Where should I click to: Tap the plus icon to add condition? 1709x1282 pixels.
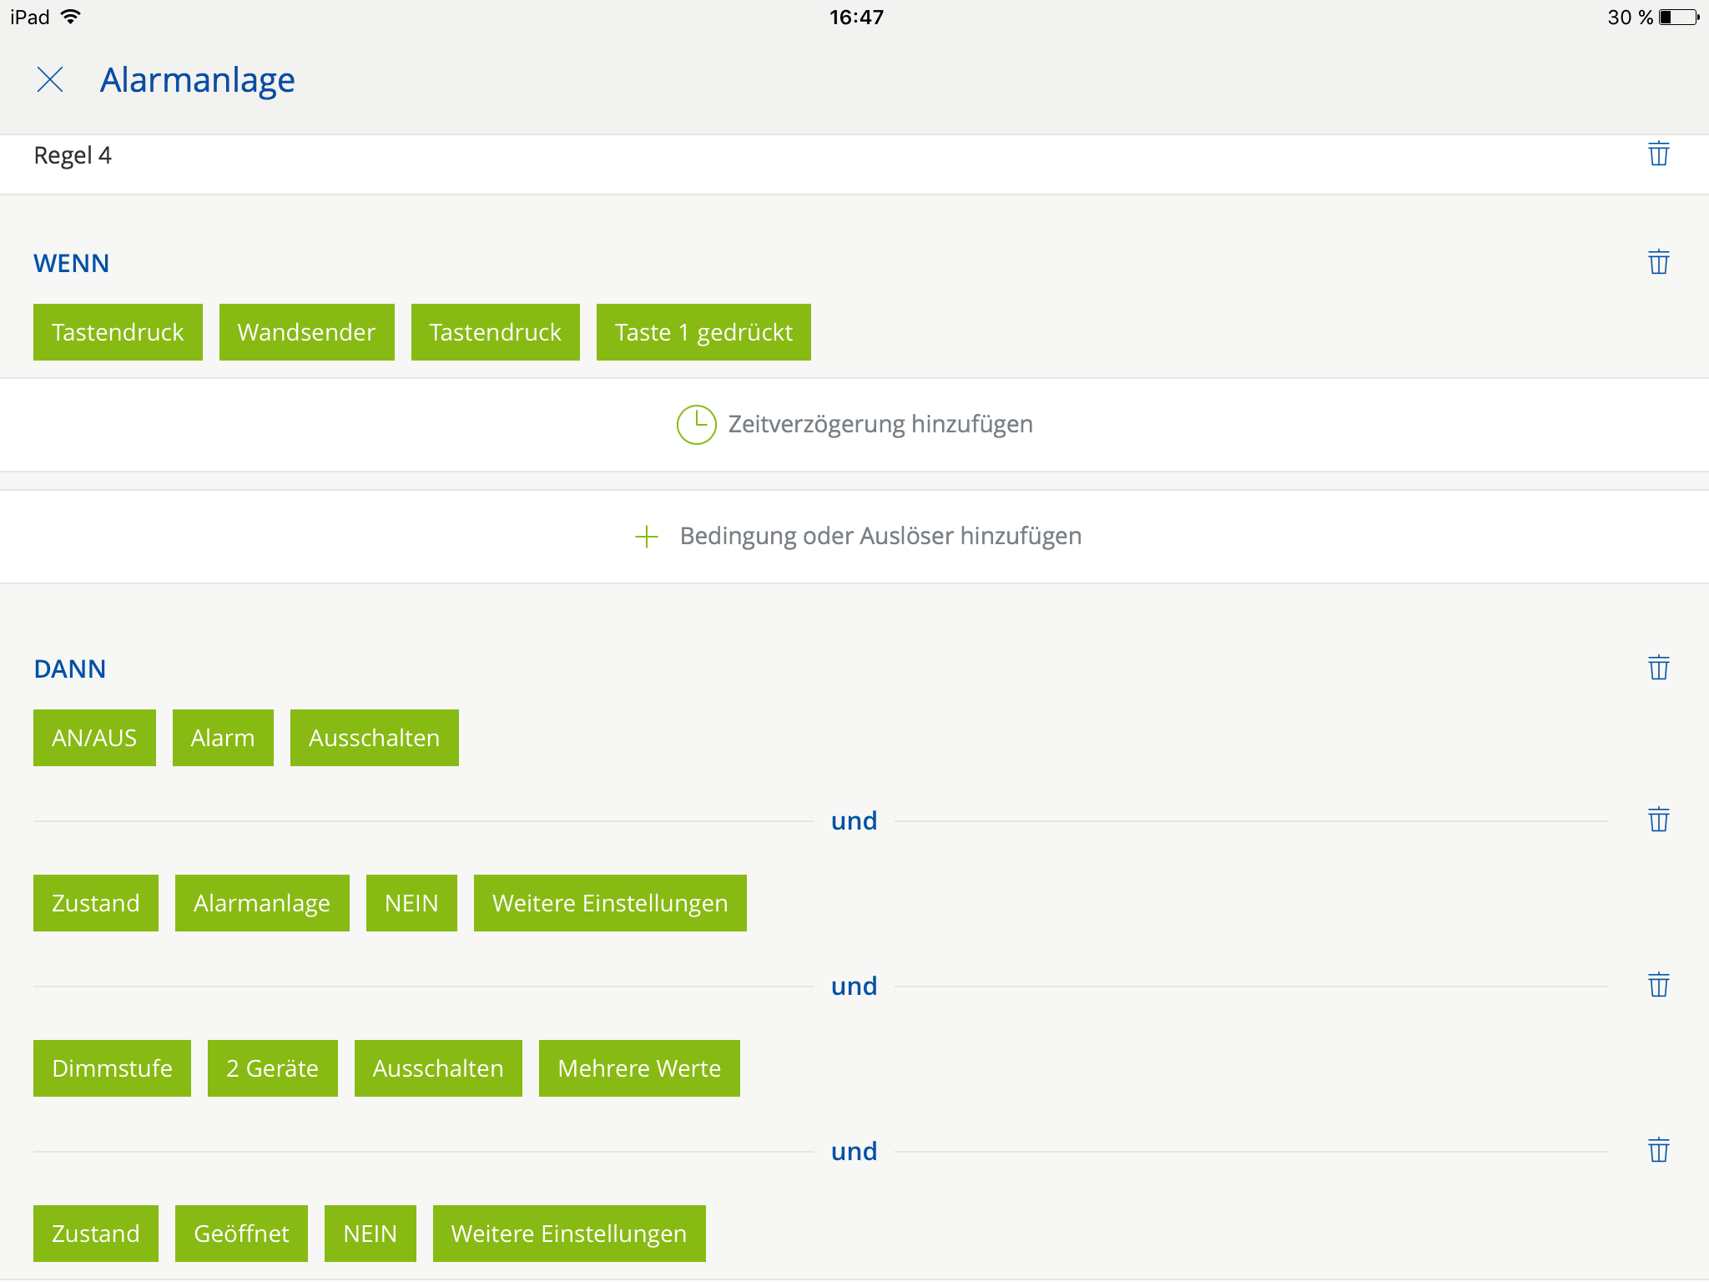647,537
